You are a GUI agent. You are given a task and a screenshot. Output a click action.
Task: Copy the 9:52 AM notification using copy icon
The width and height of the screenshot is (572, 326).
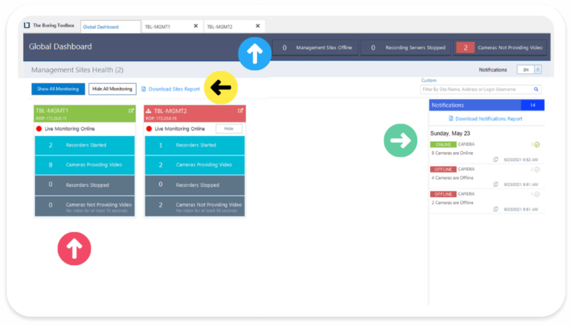pyautogui.click(x=495, y=159)
